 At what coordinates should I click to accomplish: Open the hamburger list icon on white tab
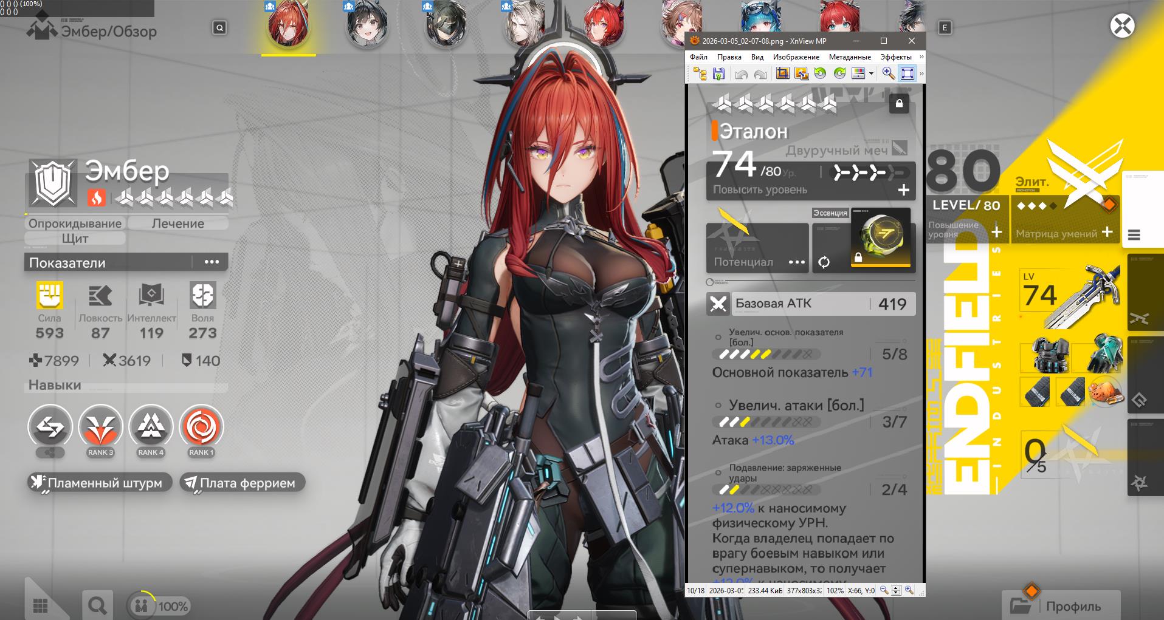tap(1134, 235)
